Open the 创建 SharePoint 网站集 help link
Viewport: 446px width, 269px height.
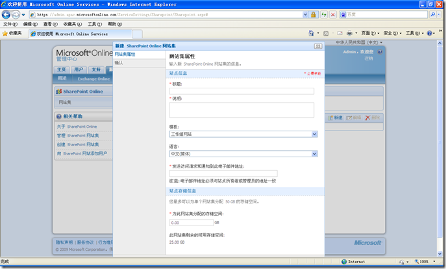tap(78, 145)
